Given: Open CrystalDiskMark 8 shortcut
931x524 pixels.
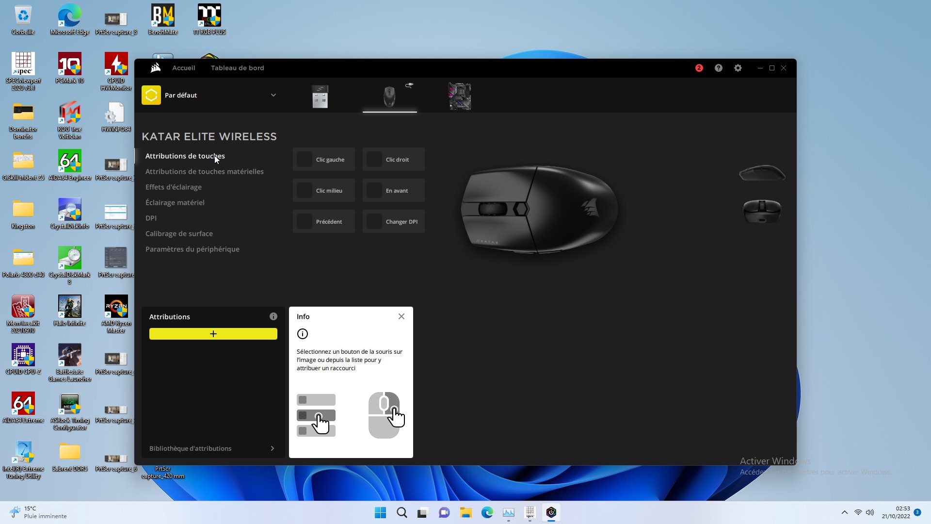Looking at the screenshot, I should click(x=70, y=266).
